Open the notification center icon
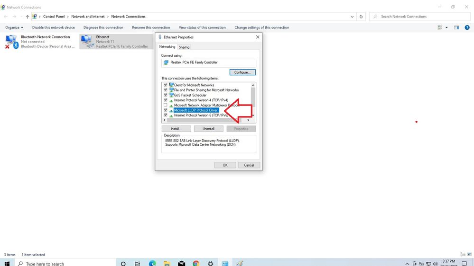 click(465, 264)
